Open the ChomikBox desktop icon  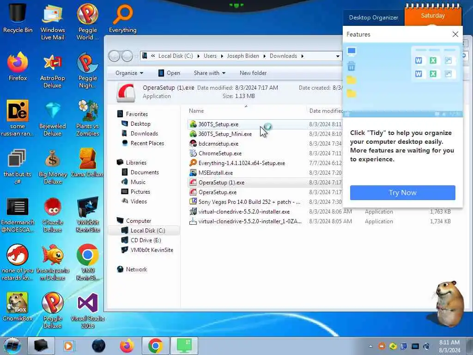pyautogui.click(x=18, y=306)
